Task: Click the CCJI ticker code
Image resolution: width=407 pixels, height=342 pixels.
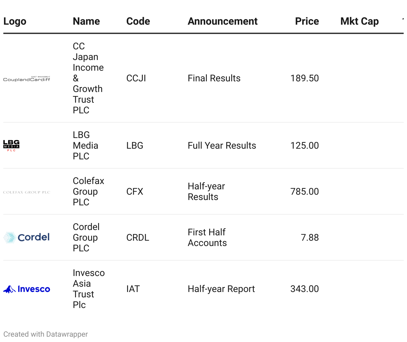Action: pyautogui.click(x=136, y=78)
